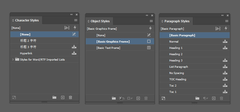Select the [Basic Text Frame] object style
This screenshot has height=112, width=240.
[x=120, y=48]
